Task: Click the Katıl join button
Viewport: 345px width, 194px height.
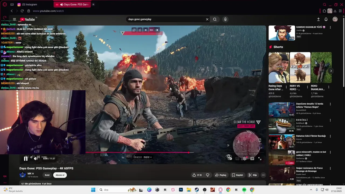Action: tap(47, 175)
